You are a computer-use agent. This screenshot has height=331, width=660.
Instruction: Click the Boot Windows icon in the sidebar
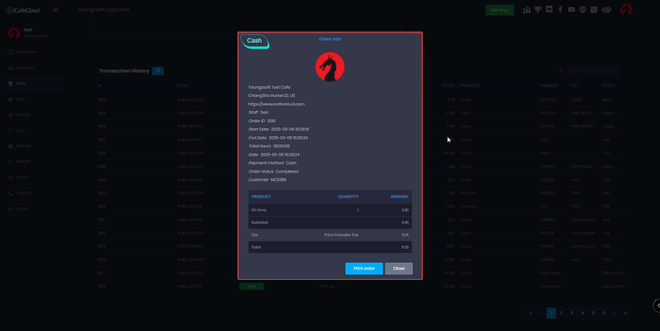(10, 99)
